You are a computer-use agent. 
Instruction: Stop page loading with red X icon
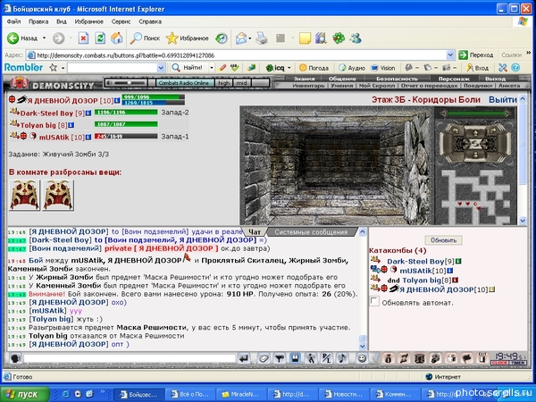(83, 38)
